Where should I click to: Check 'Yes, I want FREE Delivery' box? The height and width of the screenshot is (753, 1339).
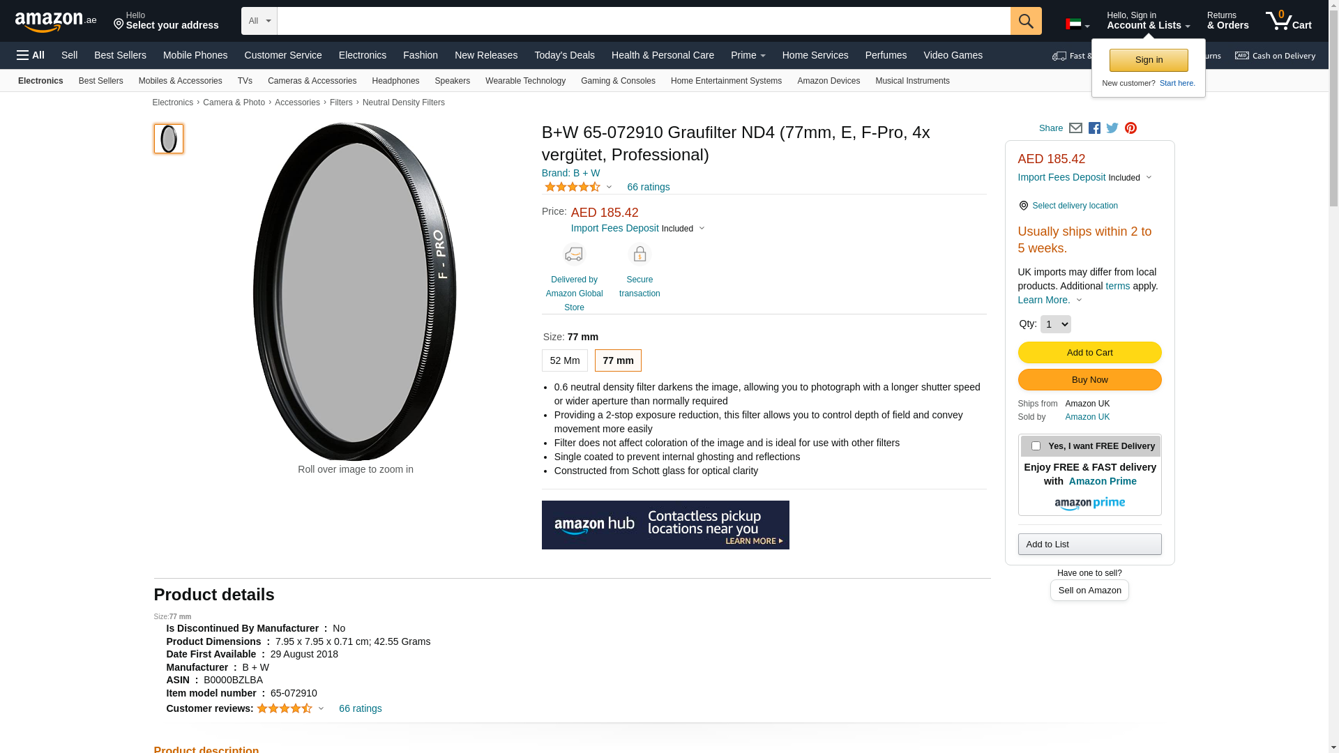click(x=1036, y=446)
